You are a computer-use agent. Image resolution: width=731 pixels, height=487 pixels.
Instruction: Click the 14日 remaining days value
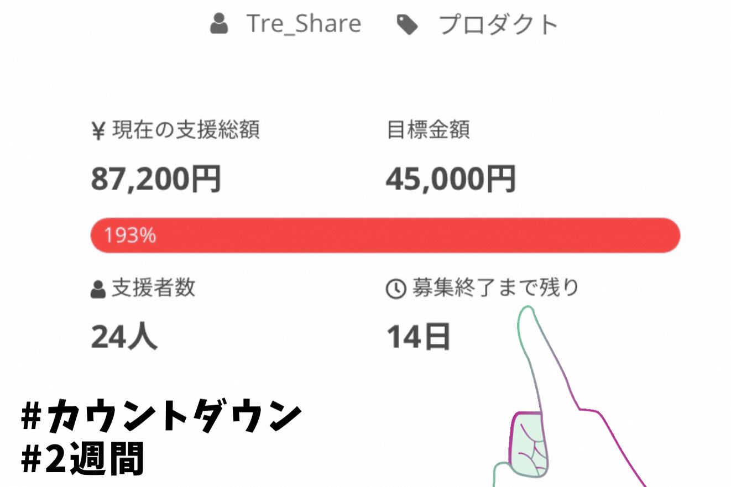click(418, 337)
